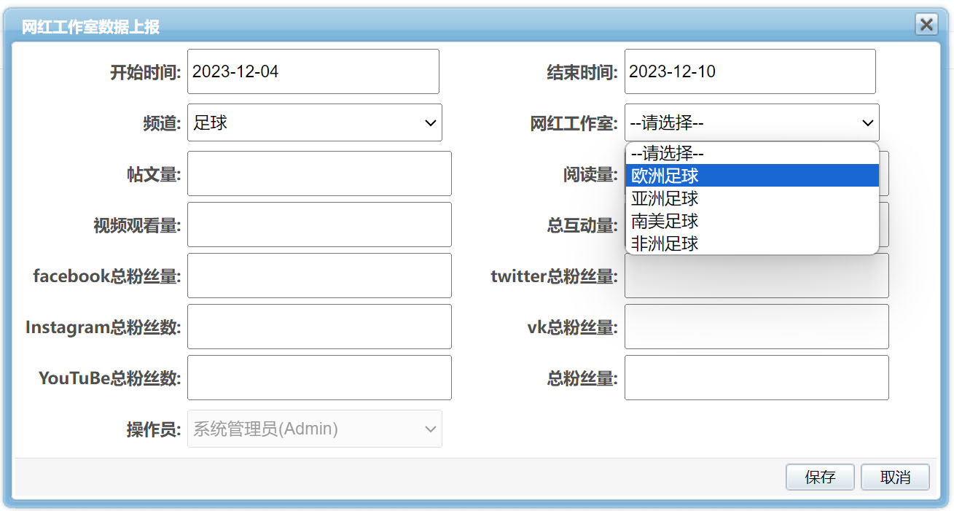Focus the 视频观看量 input field
Screen dimensions: 954x511
click(319, 225)
